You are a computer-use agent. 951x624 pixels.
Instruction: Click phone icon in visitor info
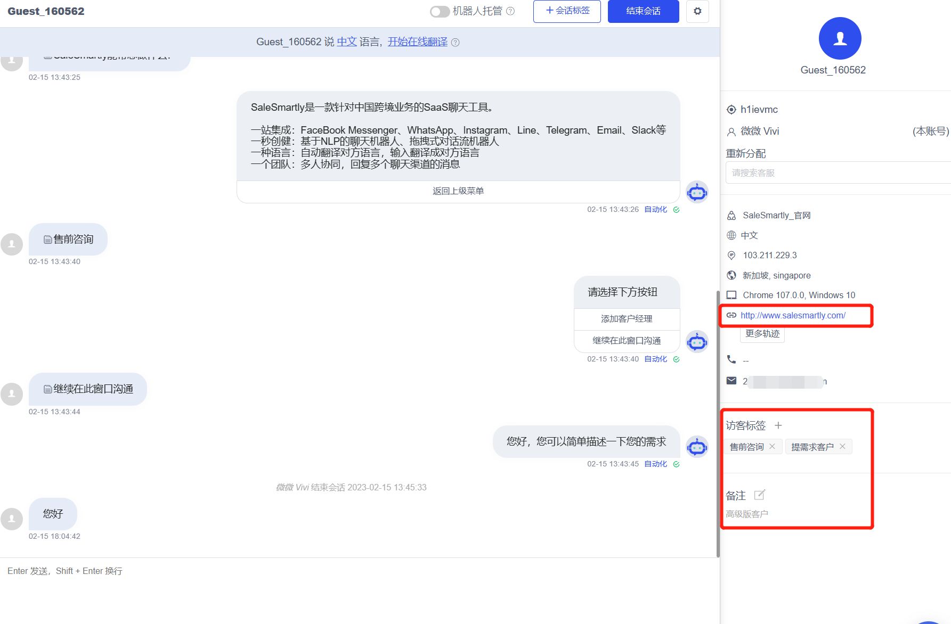coord(731,359)
